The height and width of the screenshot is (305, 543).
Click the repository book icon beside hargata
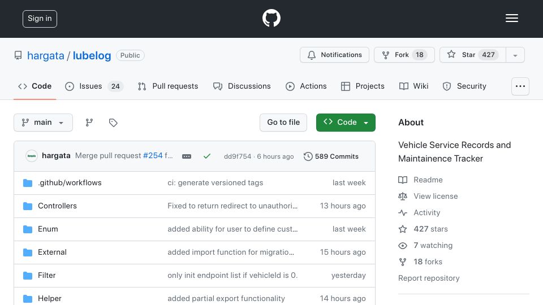18,55
